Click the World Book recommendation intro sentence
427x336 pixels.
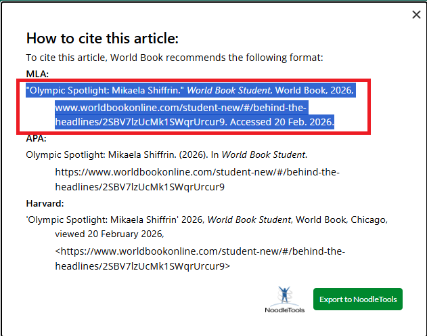point(175,58)
